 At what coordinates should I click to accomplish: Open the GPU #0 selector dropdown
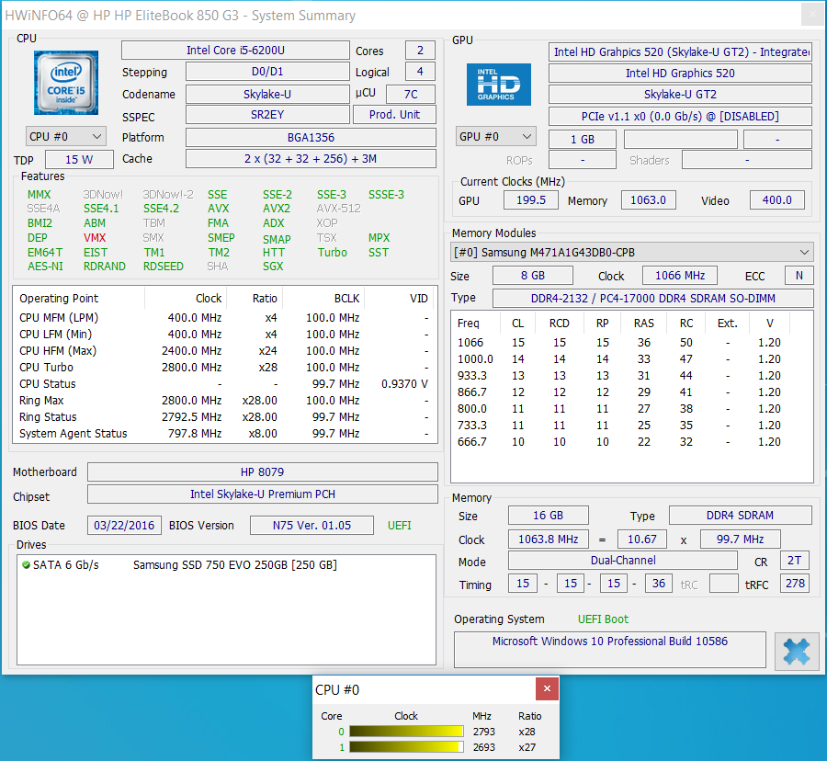(496, 137)
